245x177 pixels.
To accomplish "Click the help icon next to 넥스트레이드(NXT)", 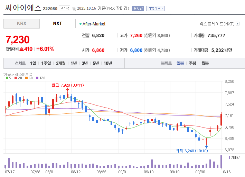I will [x=237, y=24].
